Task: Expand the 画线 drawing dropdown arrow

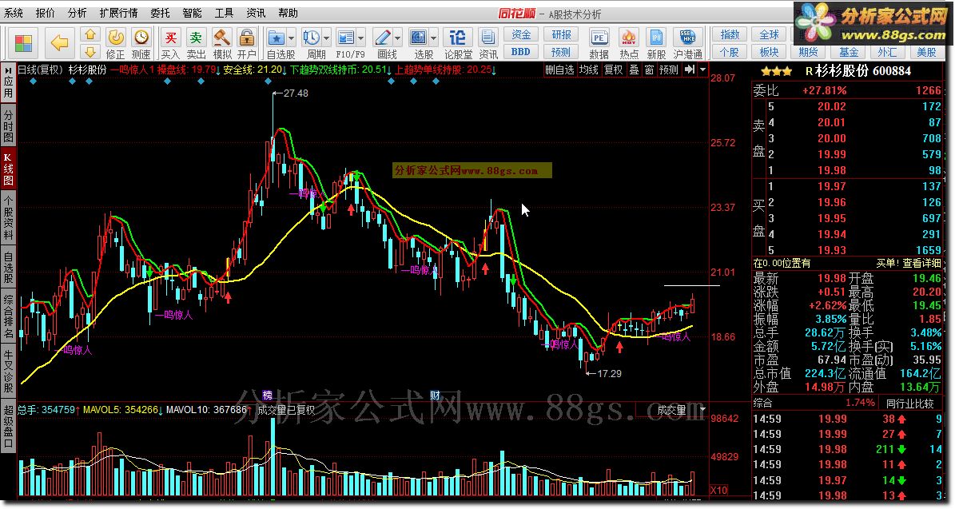Action: tap(398, 38)
